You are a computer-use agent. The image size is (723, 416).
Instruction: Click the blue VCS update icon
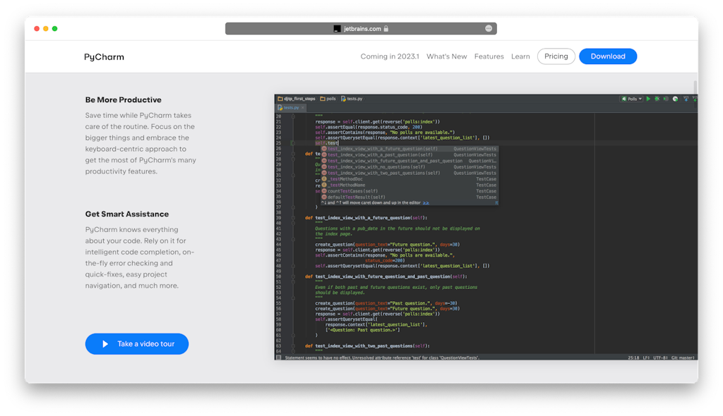pos(686,99)
